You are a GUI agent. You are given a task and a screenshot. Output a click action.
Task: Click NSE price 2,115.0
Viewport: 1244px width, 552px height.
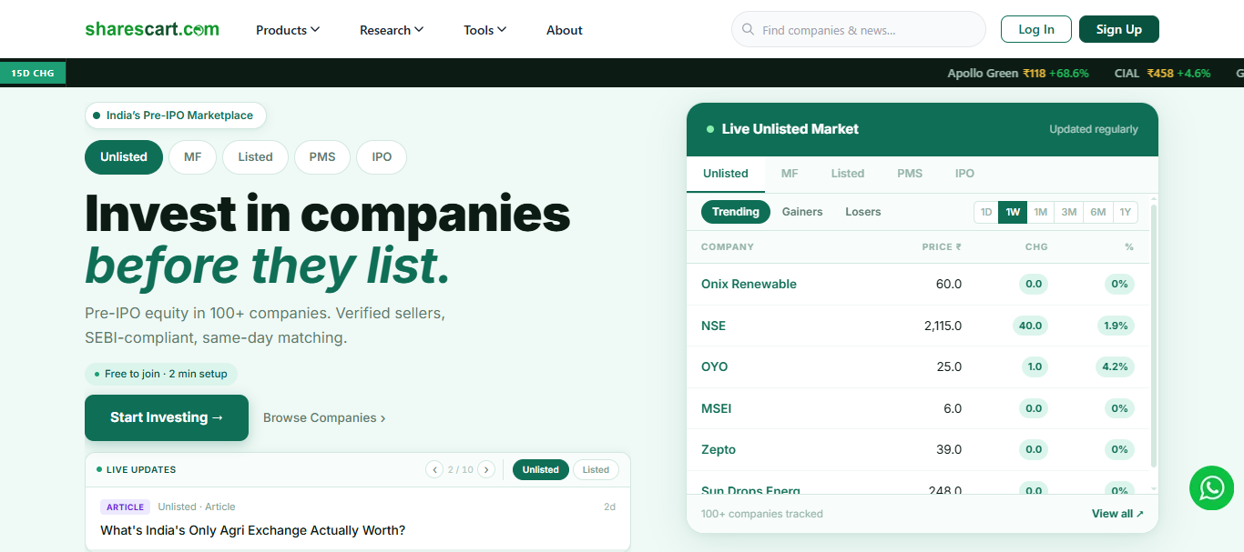943,326
